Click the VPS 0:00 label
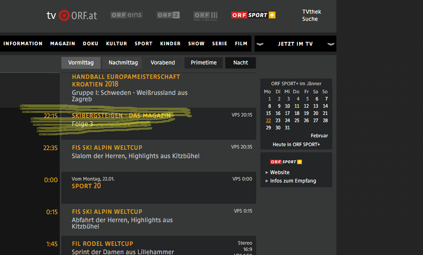Image resolution: width=423 pixels, height=255 pixels. pyautogui.click(x=242, y=179)
